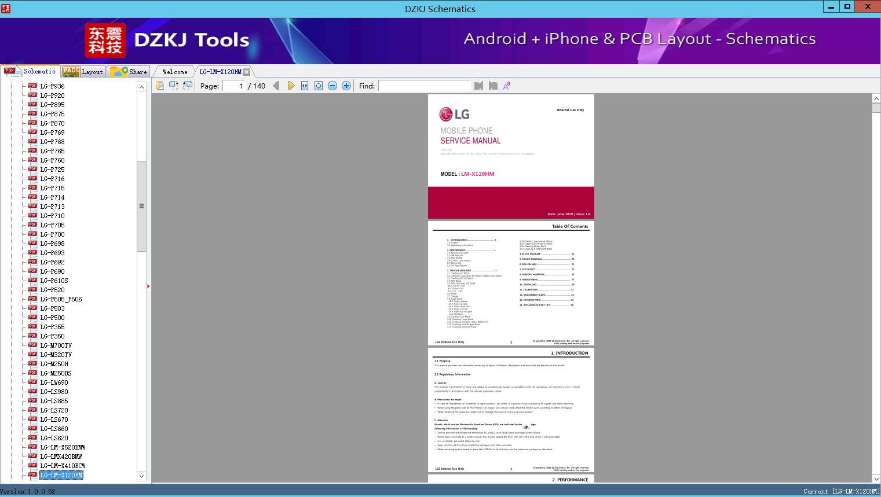Switch to the Layout tab

[x=83, y=72]
